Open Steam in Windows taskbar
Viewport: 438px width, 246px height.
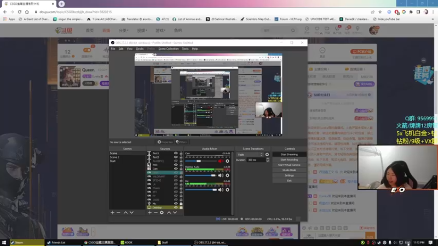tap(27, 242)
